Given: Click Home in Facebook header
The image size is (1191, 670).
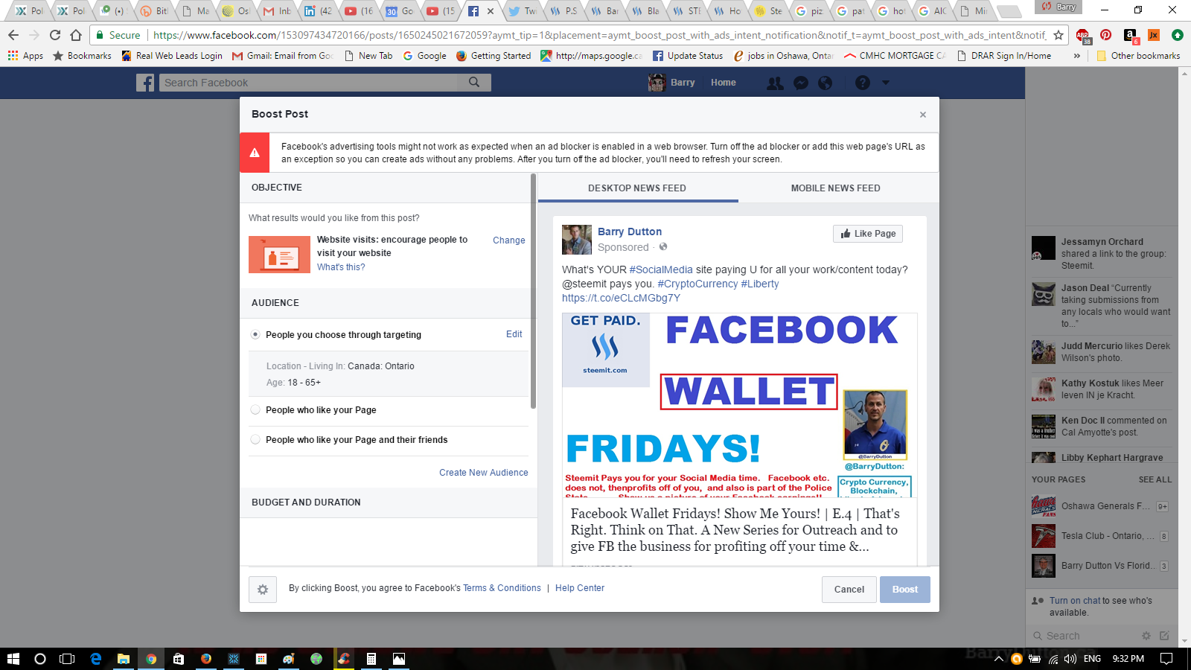Looking at the screenshot, I should pos(723,83).
